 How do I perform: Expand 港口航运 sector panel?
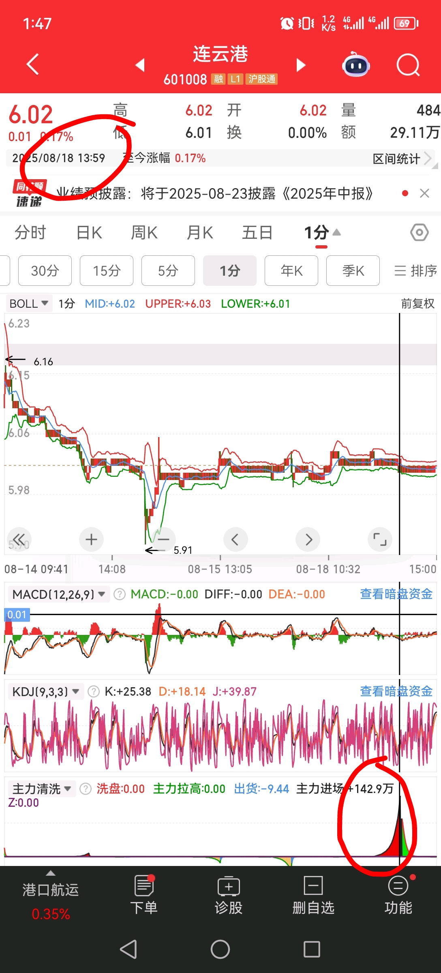click(51, 895)
